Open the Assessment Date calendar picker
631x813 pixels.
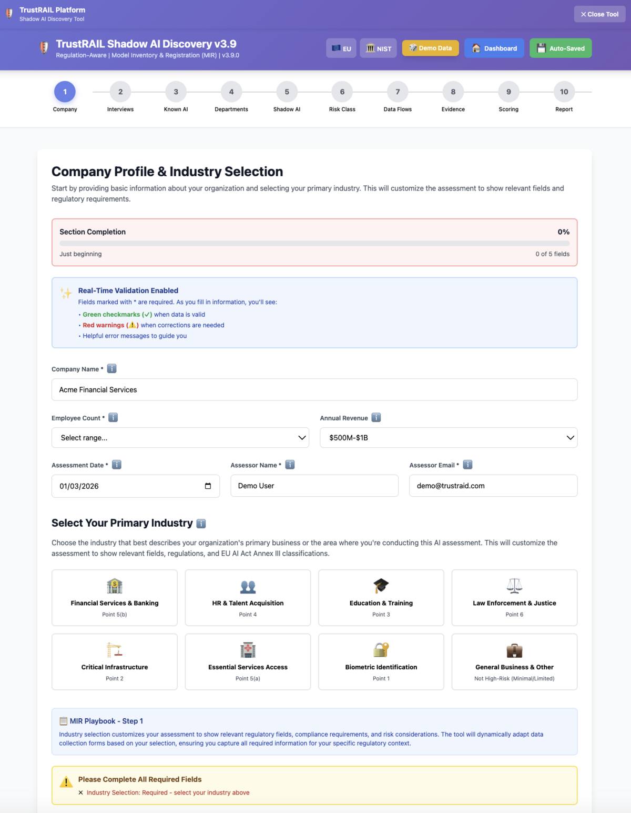pyautogui.click(x=208, y=486)
